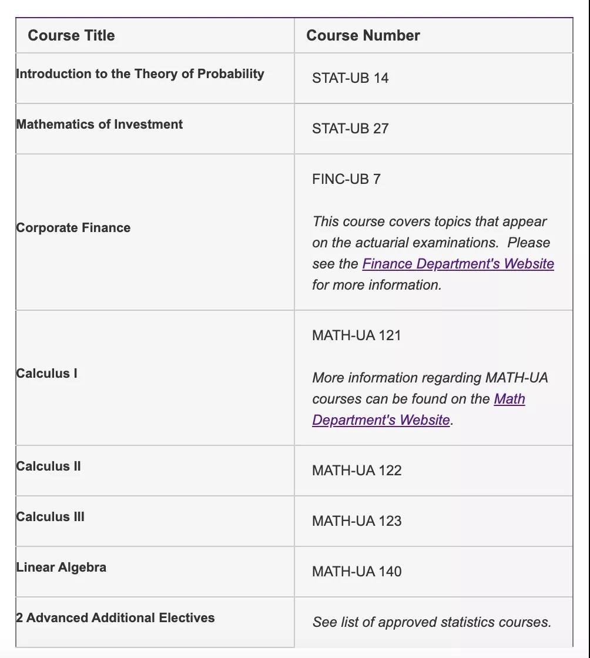
Task: Select the Linear Algebra course title
Action: tap(61, 568)
